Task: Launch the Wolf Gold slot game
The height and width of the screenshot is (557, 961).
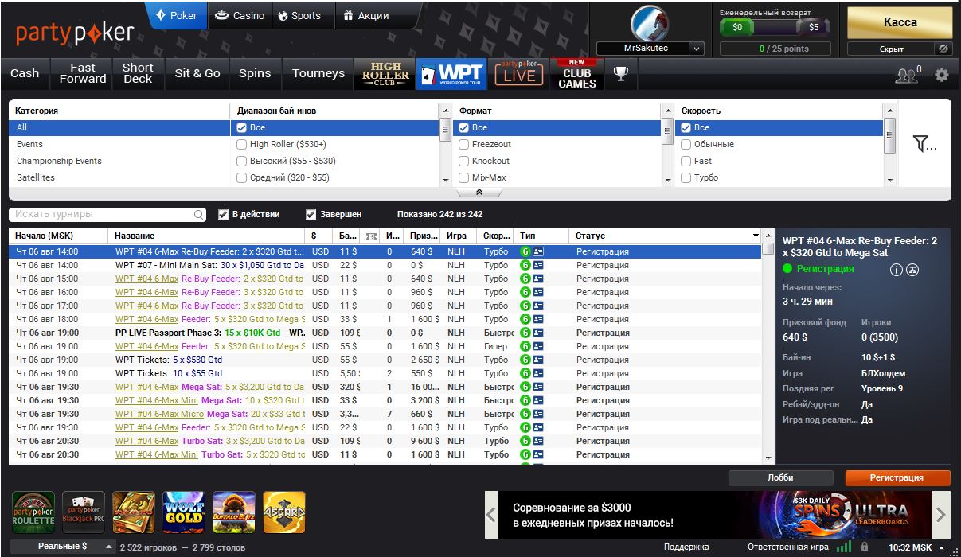Action: 183,512
